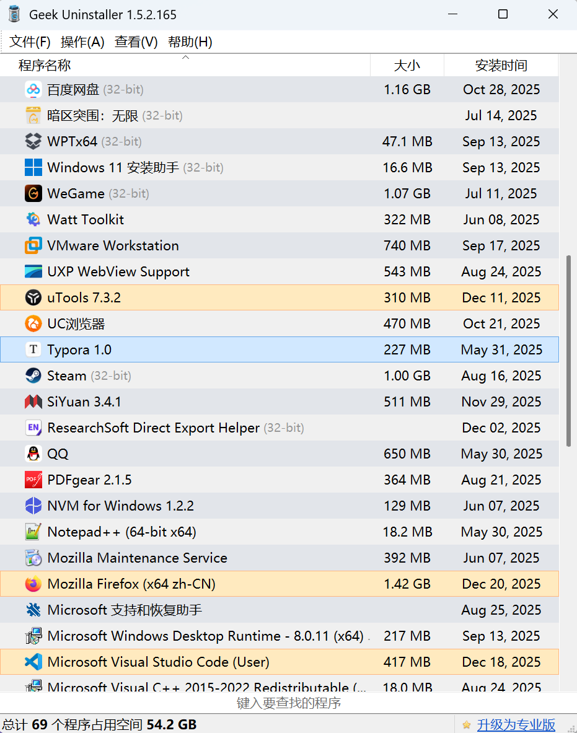Select Microsoft Visual Studio Code (User) name

159,662
